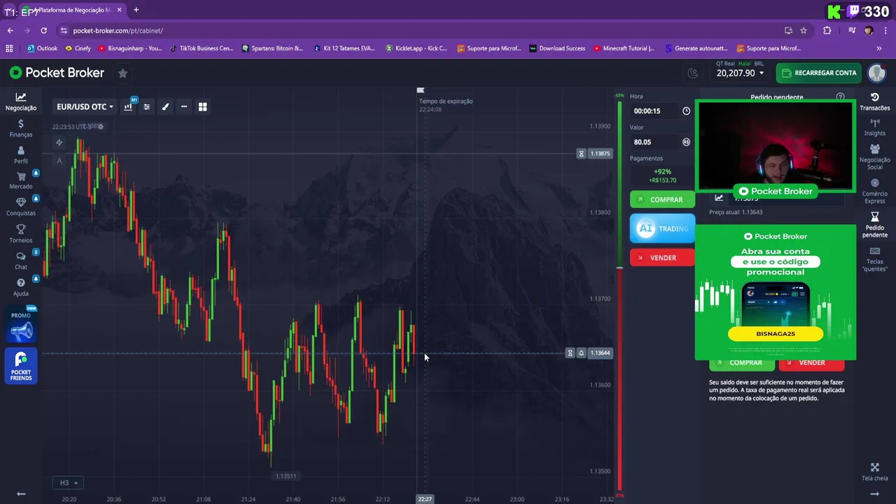Open the Ajuda help section
Image resolution: width=896 pixels, height=504 pixels.
[x=21, y=287]
